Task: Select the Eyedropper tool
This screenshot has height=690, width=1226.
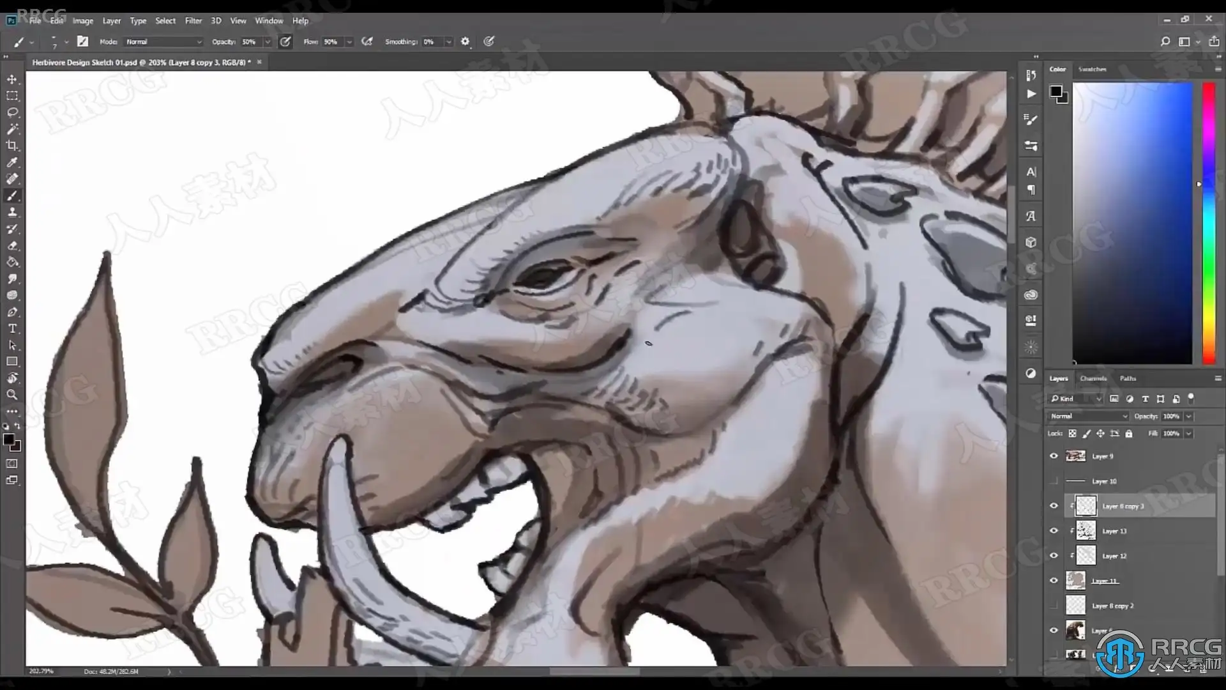Action: coord(12,162)
